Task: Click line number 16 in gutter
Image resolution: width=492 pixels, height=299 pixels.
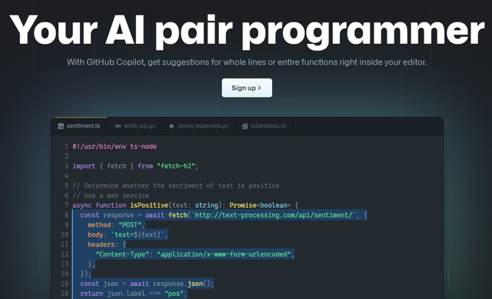Action: coord(65,294)
